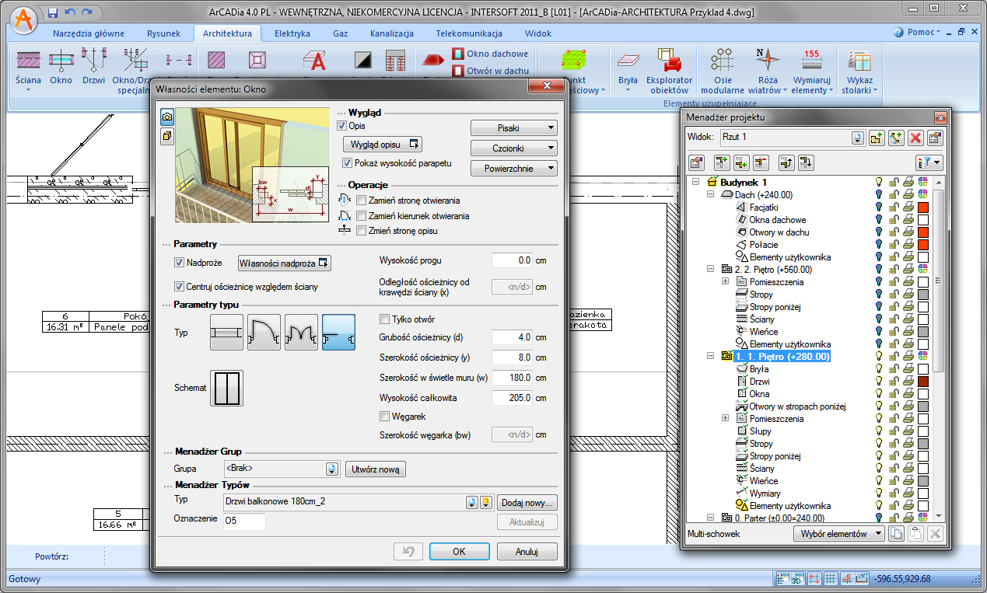The width and height of the screenshot is (987, 593).
Task: Collapse the 1. Piętro tree node
Action: pyautogui.click(x=710, y=357)
